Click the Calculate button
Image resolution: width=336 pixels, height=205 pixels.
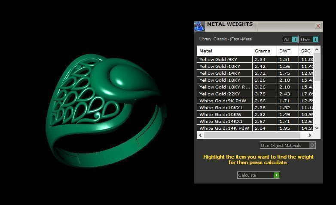[258, 175]
